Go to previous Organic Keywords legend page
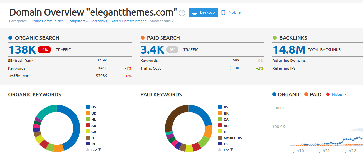363x162 pixels. (x=88, y=150)
